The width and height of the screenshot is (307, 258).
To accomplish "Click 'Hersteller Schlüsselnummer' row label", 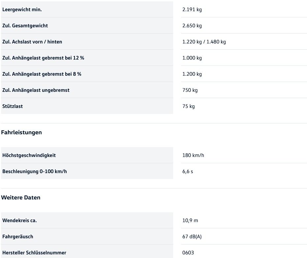I will [34, 253].
